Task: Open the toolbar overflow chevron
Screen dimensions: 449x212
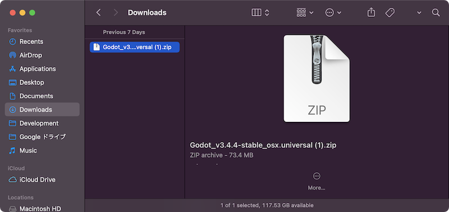Action: [x=419, y=13]
